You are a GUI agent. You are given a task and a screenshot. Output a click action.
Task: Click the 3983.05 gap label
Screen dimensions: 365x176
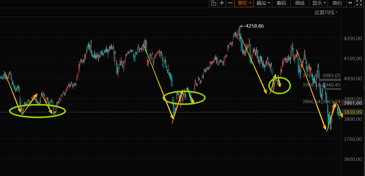point(331,76)
